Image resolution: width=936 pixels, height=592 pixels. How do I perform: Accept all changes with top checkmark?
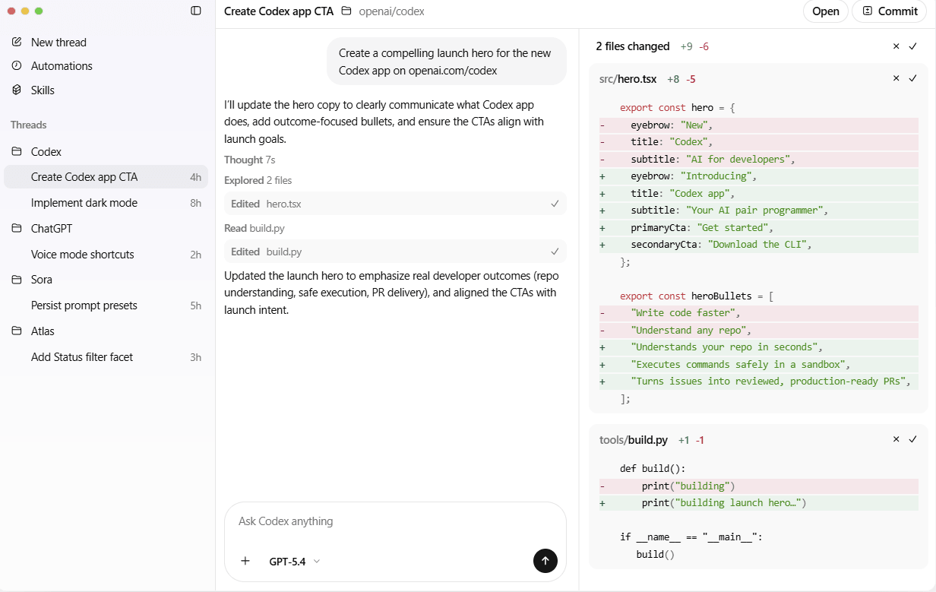coord(913,46)
